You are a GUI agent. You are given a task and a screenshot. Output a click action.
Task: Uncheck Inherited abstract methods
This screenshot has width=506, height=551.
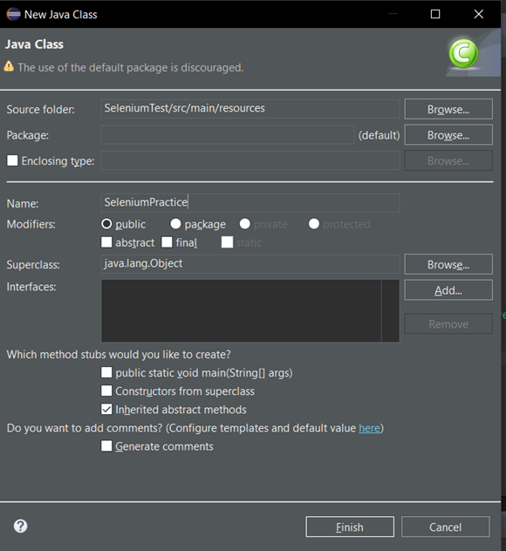pyautogui.click(x=106, y=409)
